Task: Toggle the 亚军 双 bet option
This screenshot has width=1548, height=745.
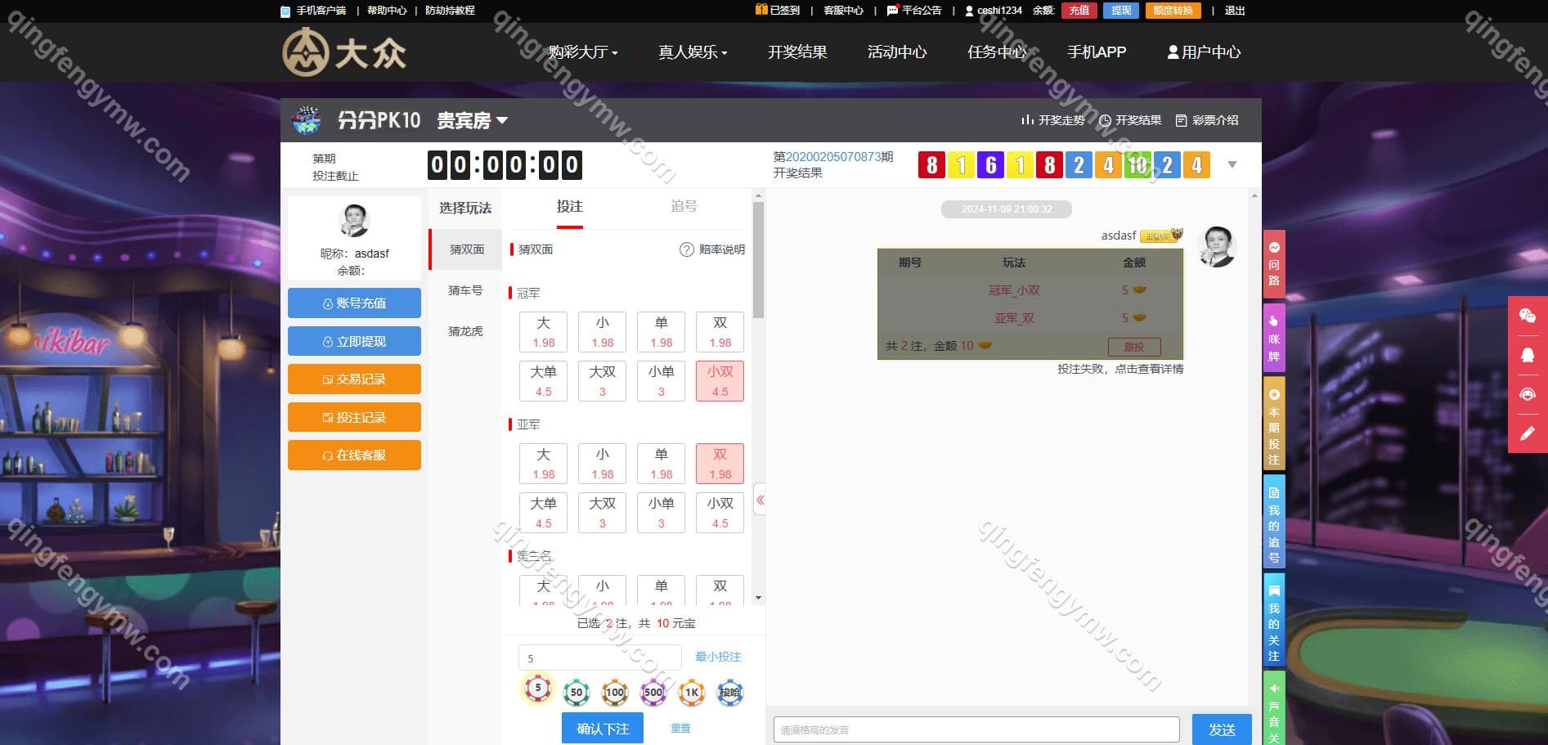Action: tap(720, 463)
